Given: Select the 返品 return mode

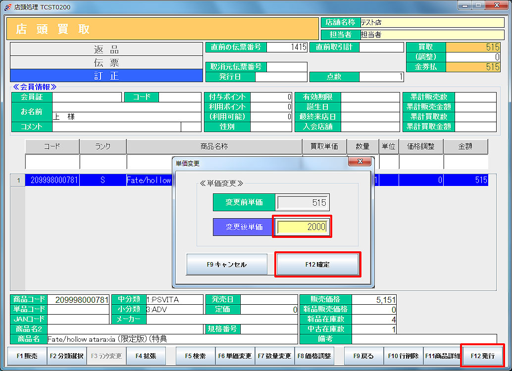Looking at the screenshot, I should 106,49.
